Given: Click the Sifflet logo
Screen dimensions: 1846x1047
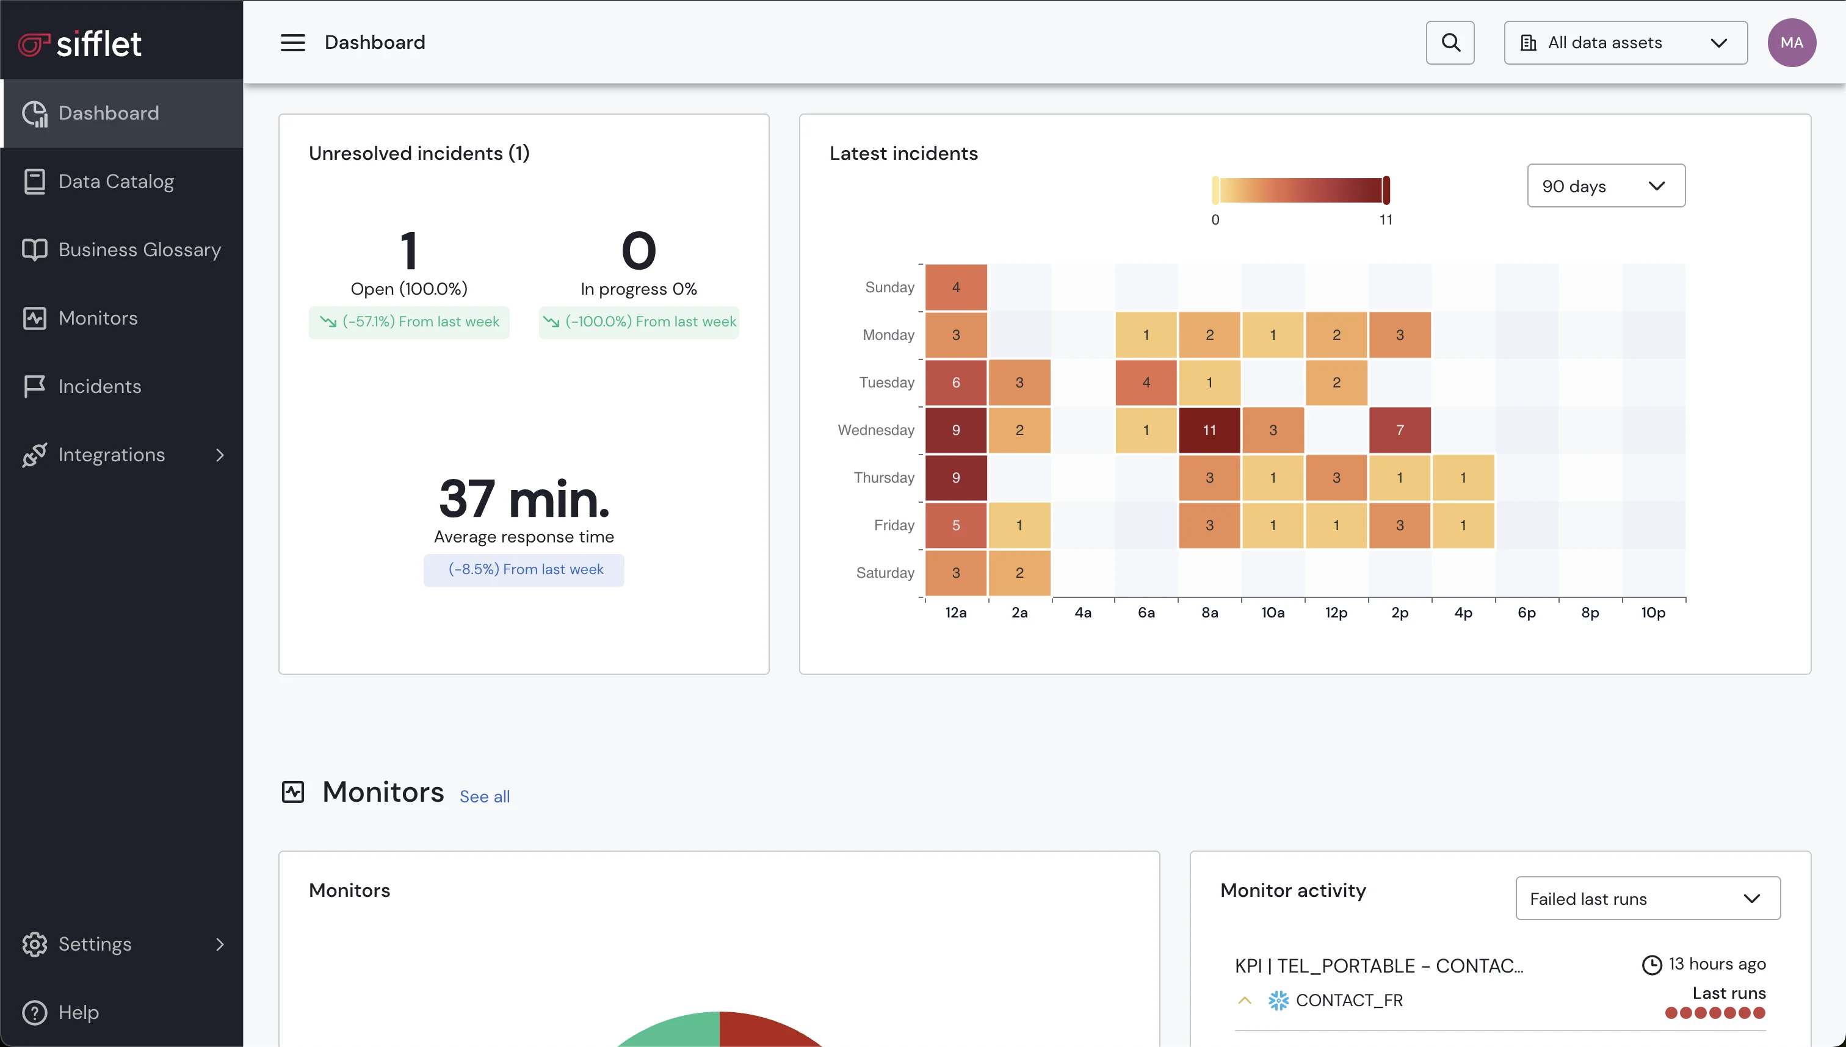Looking at the screenshot, I should (80, 43).
